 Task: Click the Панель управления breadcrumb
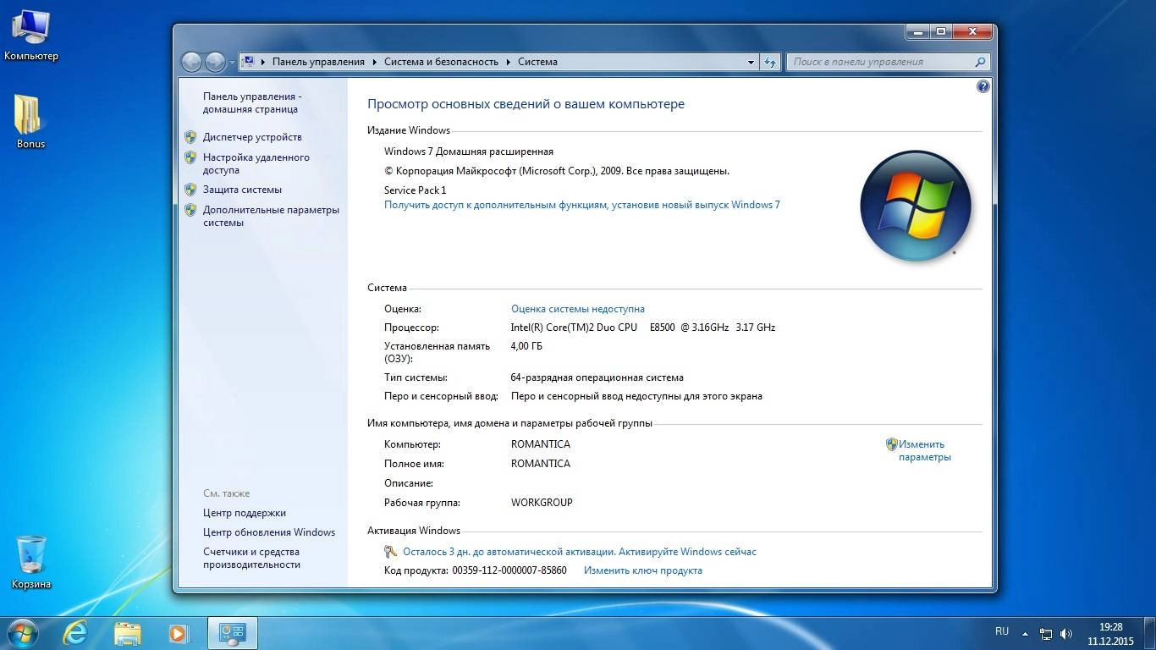point(318,62)
